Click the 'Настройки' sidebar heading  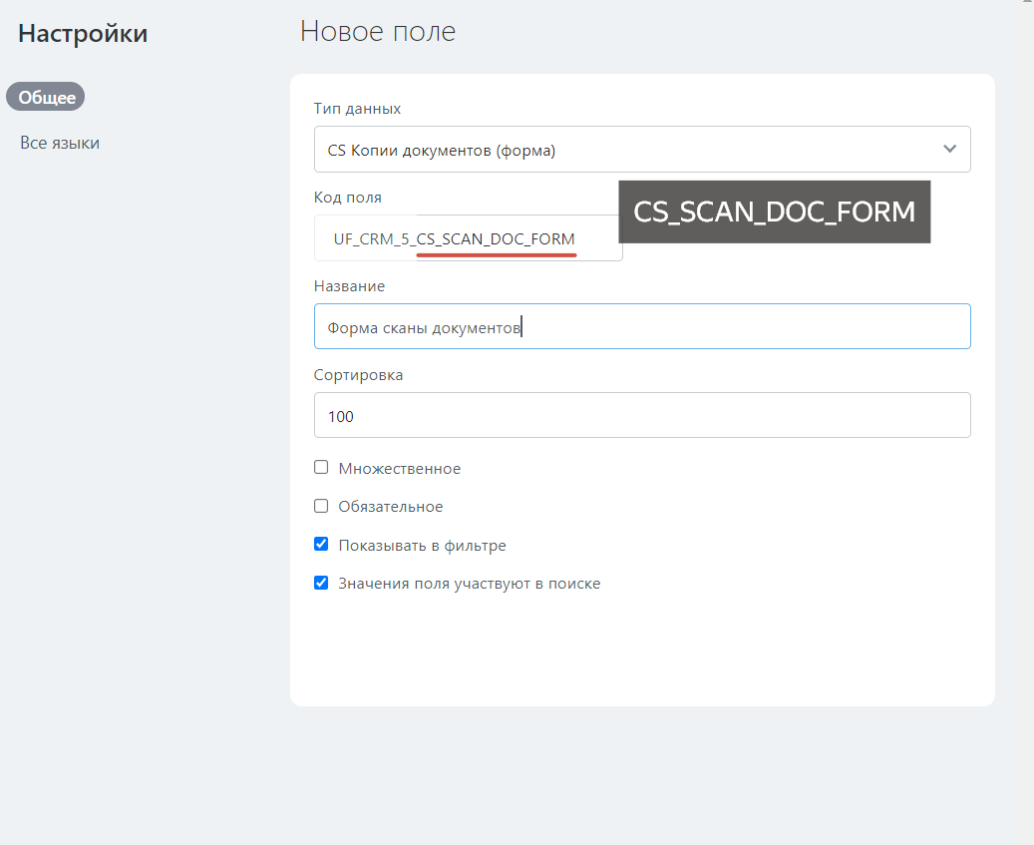[83, 33]
